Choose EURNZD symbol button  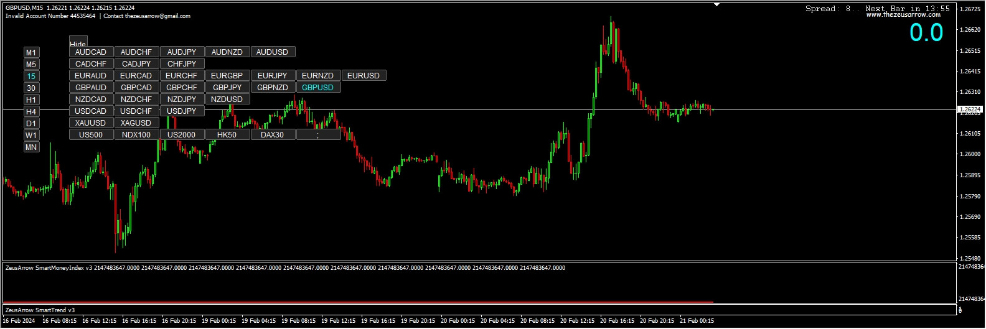[x=318, y=76]
